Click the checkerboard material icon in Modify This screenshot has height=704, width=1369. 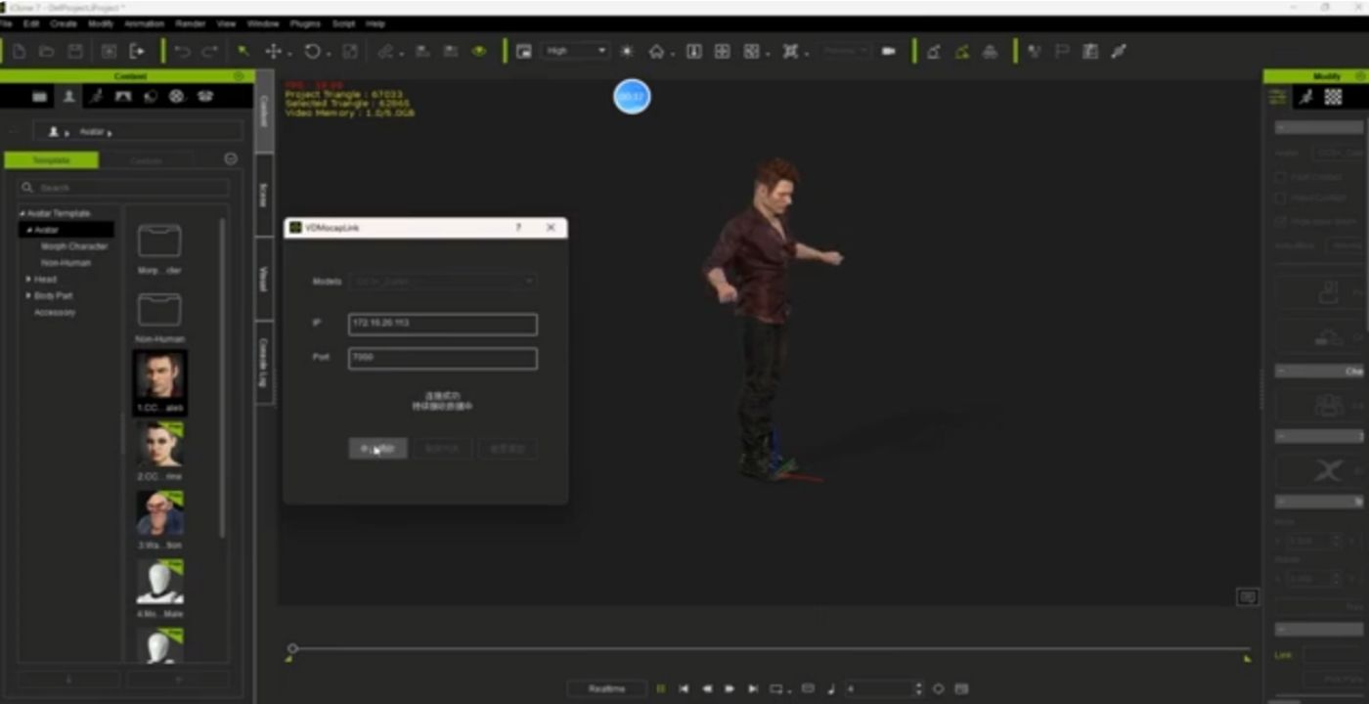click(x=1333, y=96)
